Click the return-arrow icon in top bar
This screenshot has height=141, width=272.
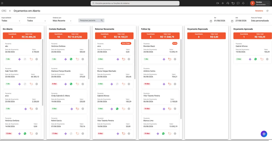tap(233, 3)
